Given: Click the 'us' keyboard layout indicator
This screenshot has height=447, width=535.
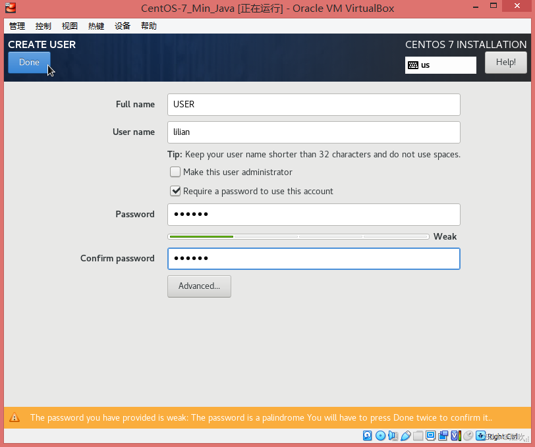Looking at the screenshot, I should click(x=441, y=65).
